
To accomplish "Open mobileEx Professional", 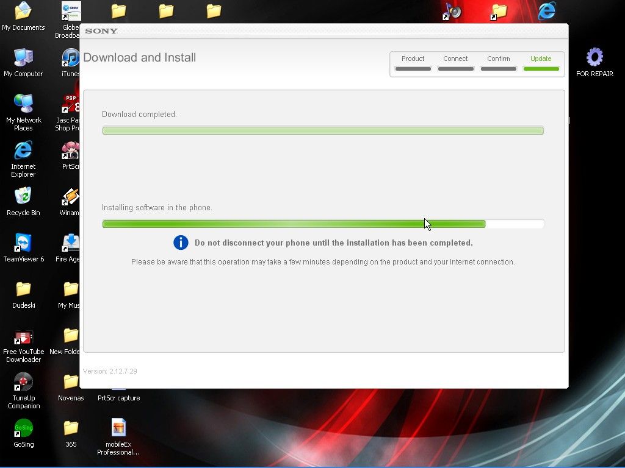I will point(118,427).
